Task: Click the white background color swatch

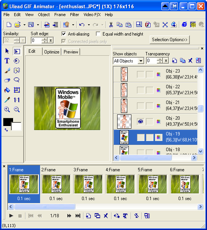Action: pos(16,126)
